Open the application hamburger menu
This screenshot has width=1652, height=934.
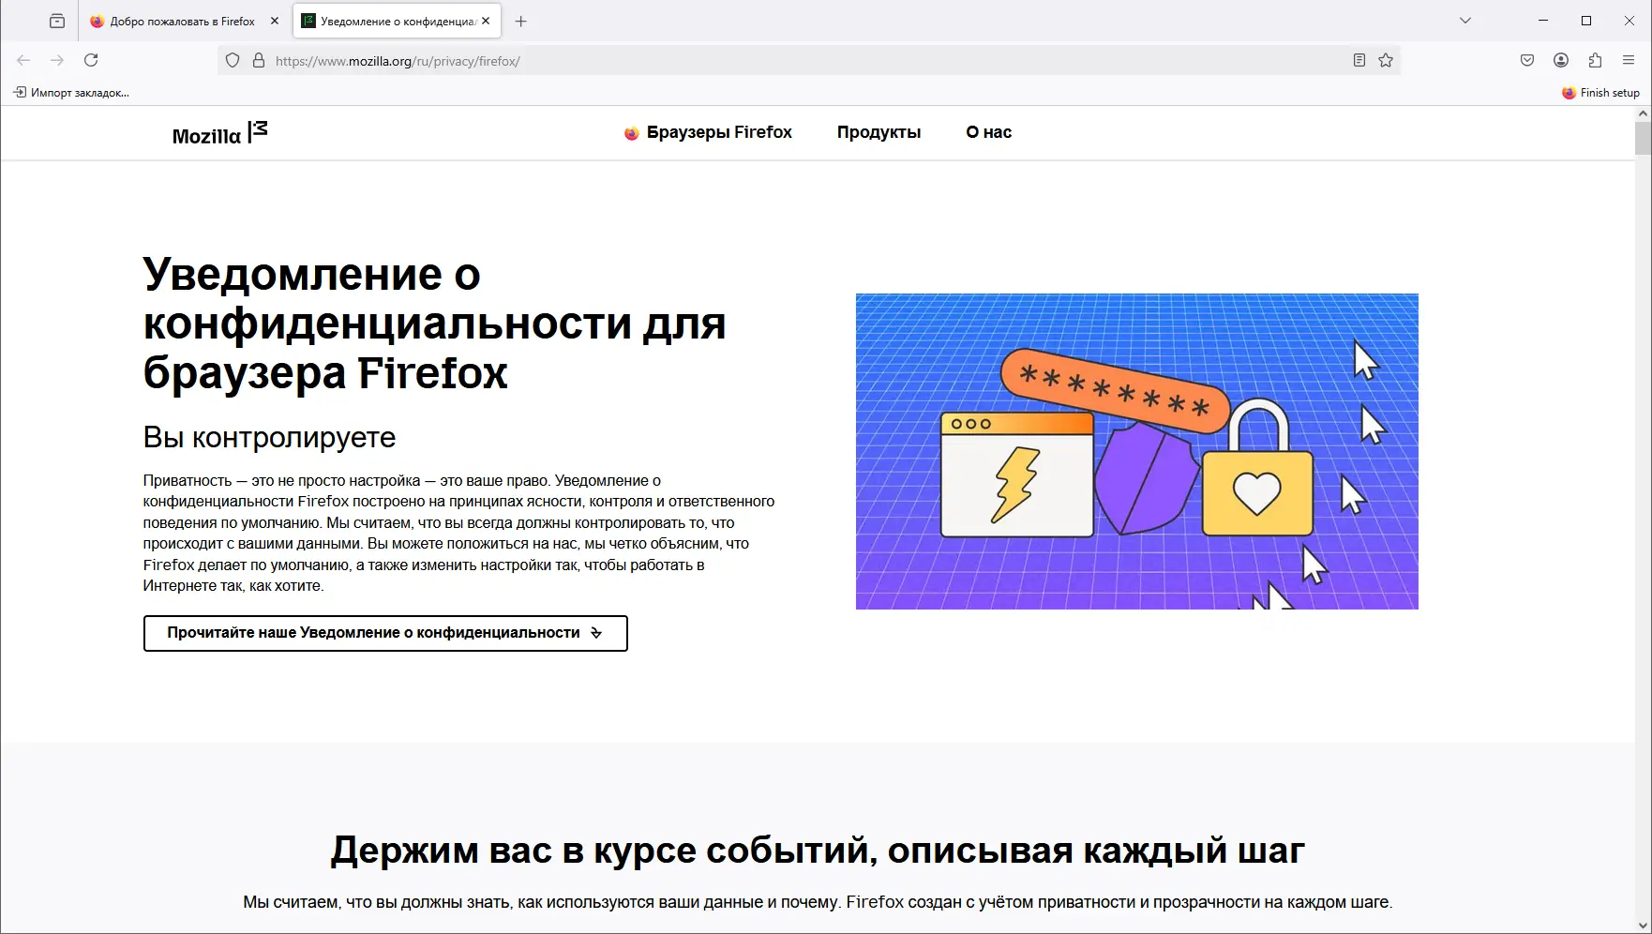click(1629, 60)
